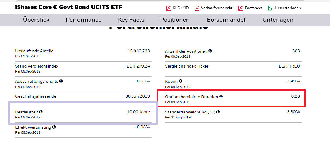
Task: Open the KIID/KID document link
Action: [x=181, y=8]
